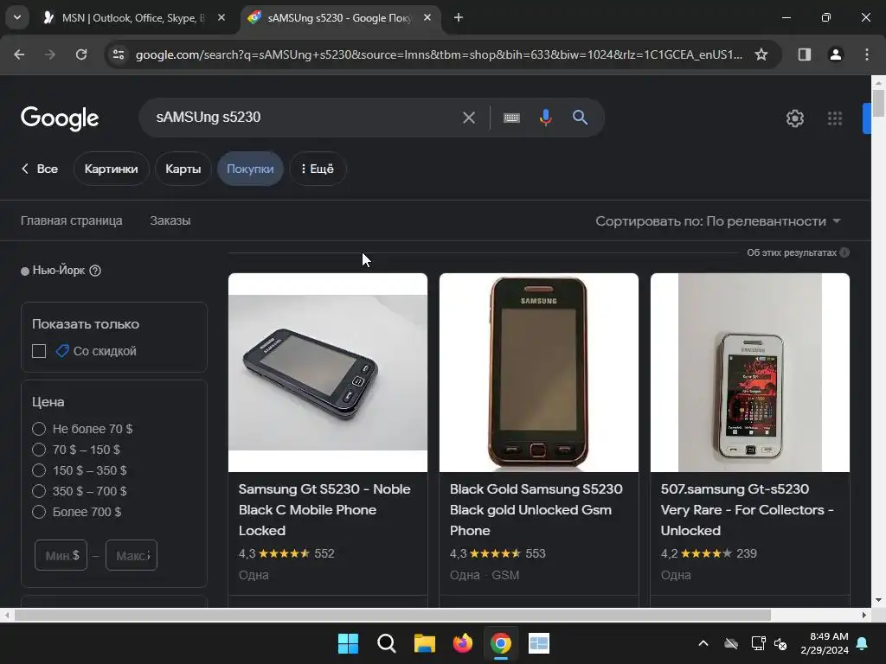This screenshot has width=886, height=664.
Task: Open Samsung Gt S5230 Noble Black title link
Action: [325, 510]
